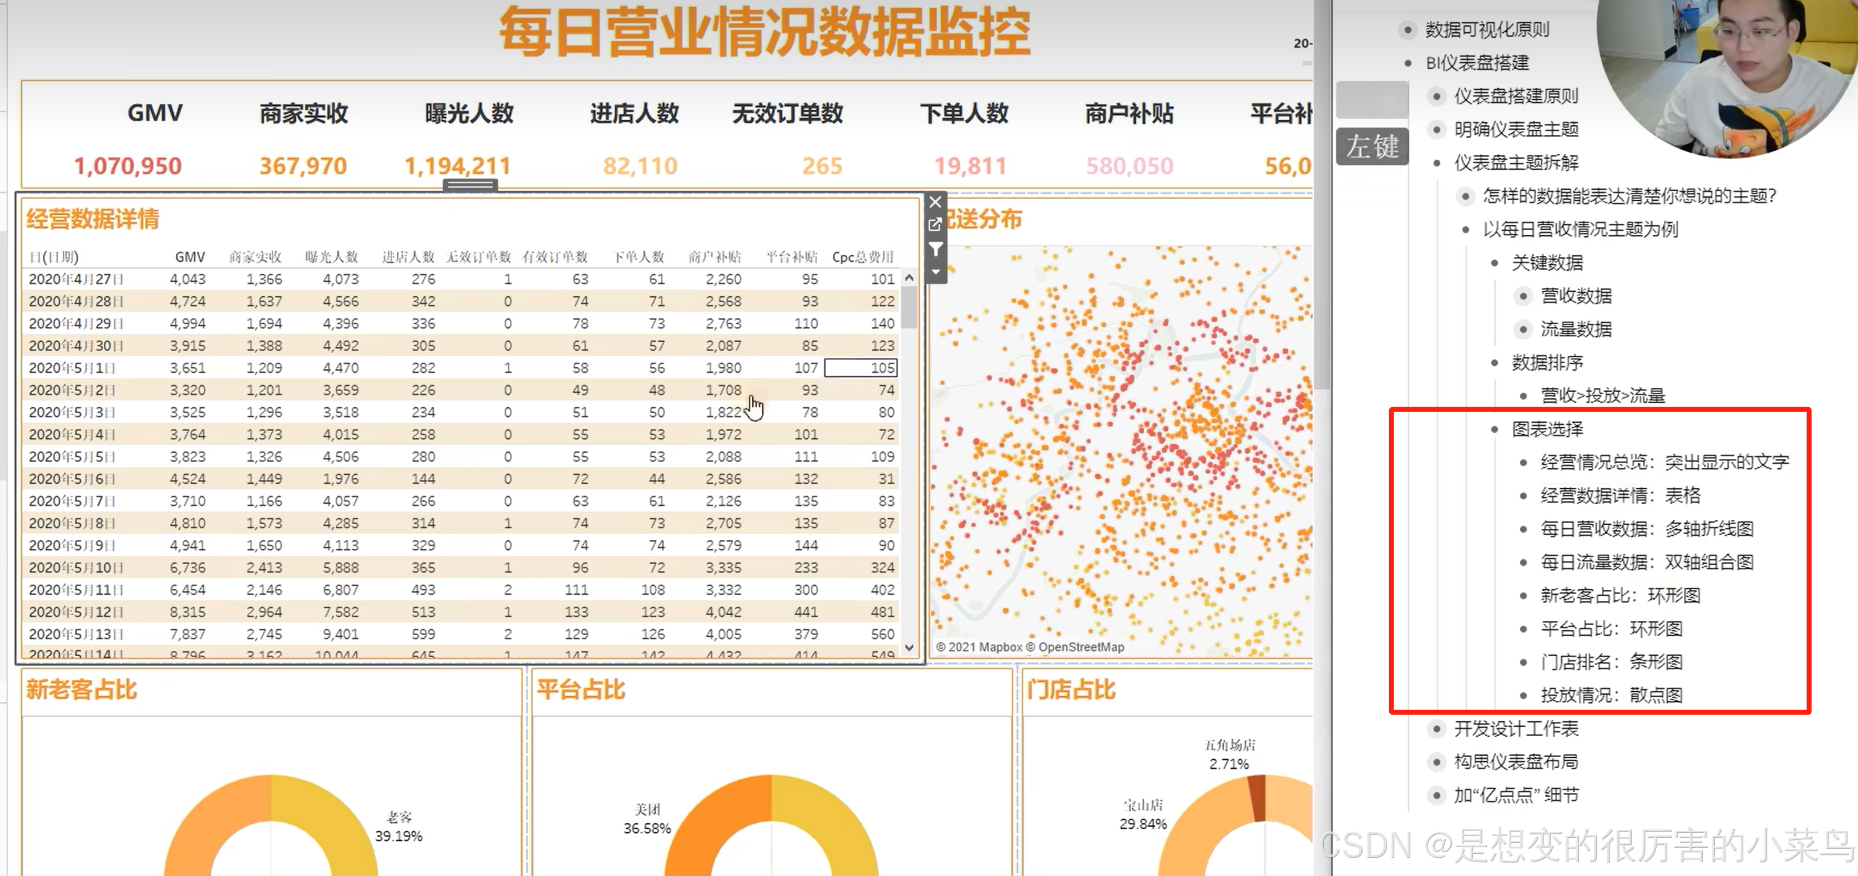
Task: Click the go-to-sheet arrow icon
Action: [x=935, y=225]
